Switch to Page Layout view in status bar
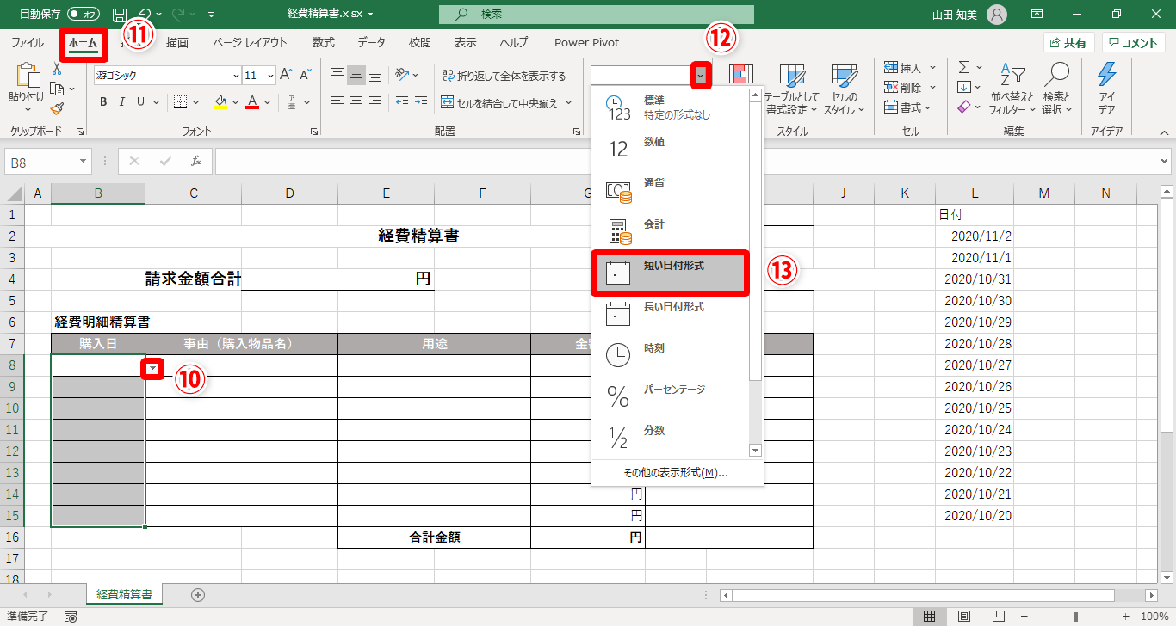The image size is (1176, 626). pos(964,617)
